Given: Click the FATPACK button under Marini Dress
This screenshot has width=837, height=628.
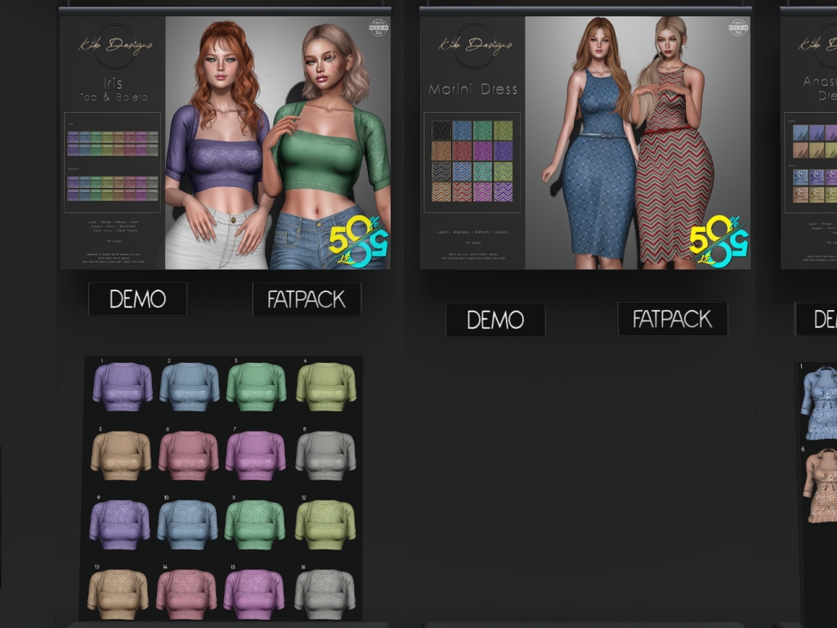Looking at the screenshot, I should point(672,319).
